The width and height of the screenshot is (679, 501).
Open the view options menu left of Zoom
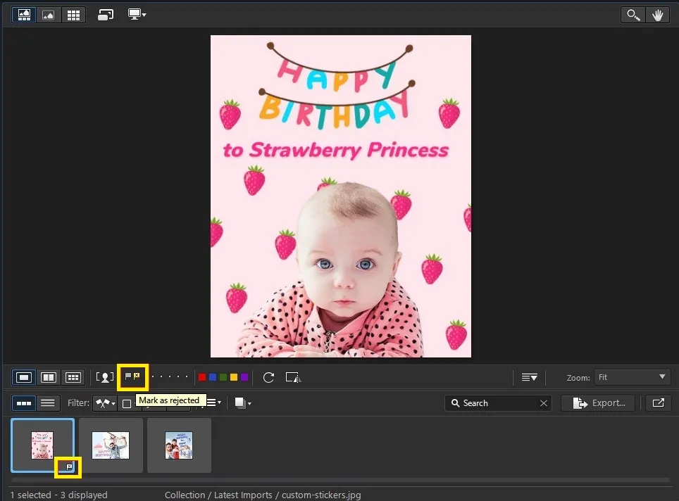click(529, 377)
